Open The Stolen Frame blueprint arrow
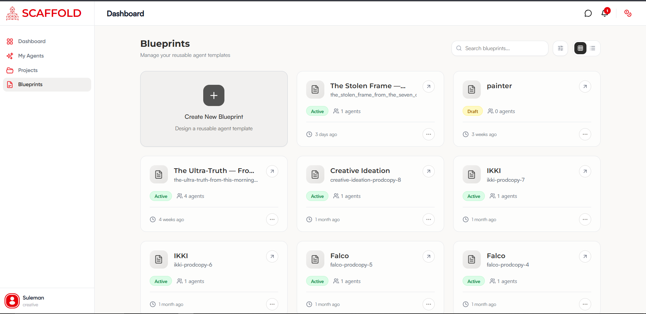 coord(429,86)
